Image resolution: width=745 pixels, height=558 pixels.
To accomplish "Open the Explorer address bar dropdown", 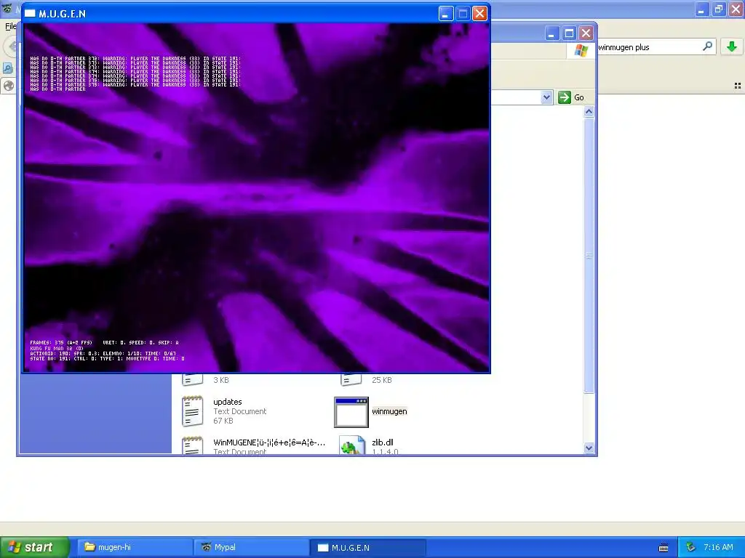I will (546, 97).
